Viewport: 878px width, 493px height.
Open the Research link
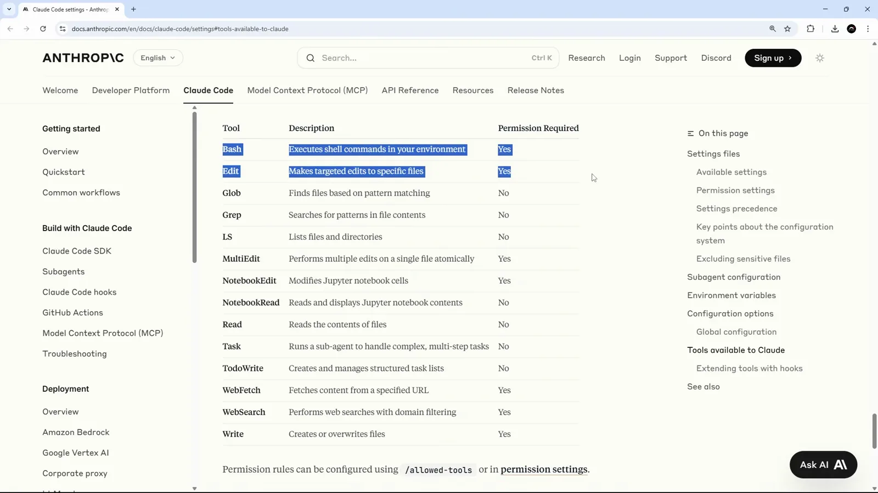point(587,58)
